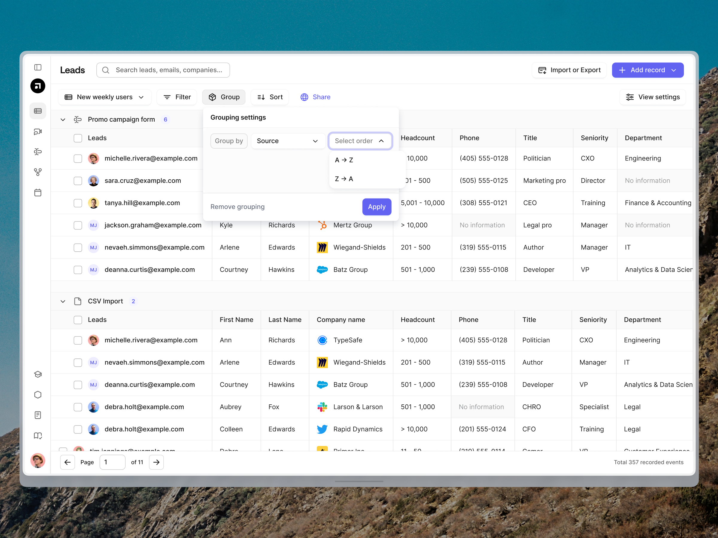Screen dimensions: 718x538
Task: Select the table view icon in the sidebar
Action: [x=38, y=111]
